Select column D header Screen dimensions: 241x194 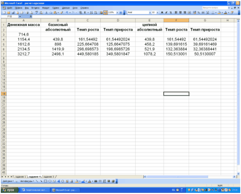118,20
